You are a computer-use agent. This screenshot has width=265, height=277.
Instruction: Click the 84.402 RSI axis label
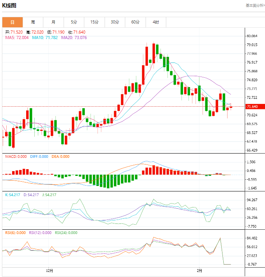coord(252,238)
